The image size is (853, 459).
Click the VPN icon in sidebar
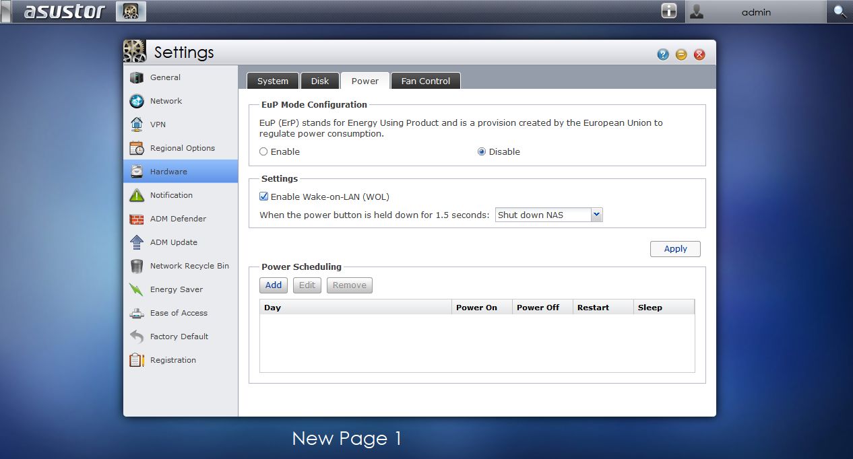(137, 125)
